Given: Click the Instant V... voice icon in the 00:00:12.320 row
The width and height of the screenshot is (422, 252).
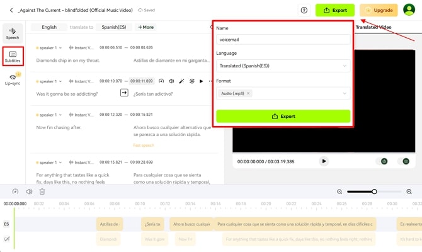Looking at the screenshot, I should pos(71,115).
